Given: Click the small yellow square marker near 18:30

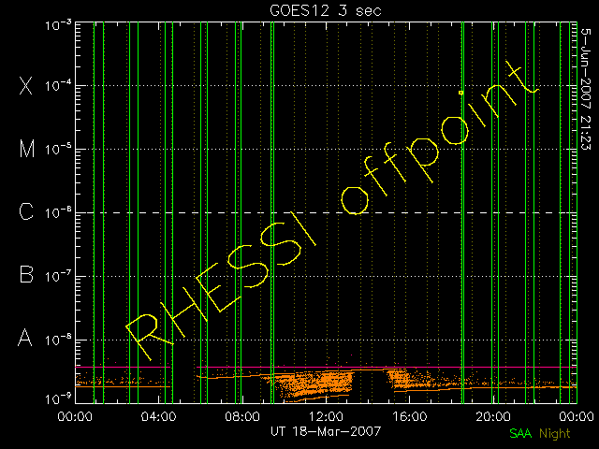Looking at the screenshot, I should pos(461,93).
